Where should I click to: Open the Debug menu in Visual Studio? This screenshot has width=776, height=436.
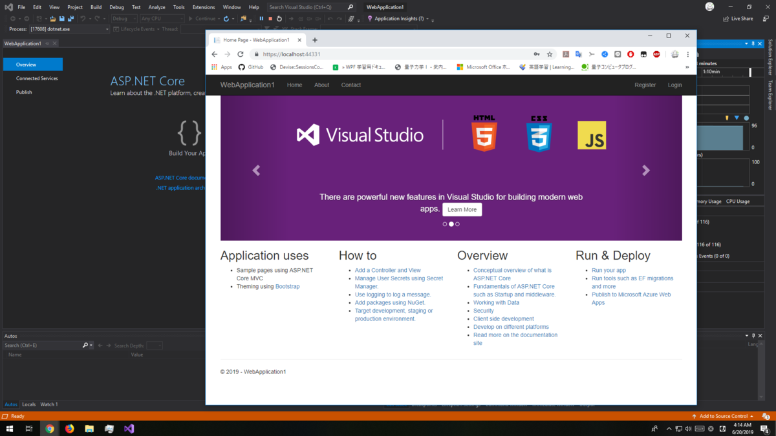116,7
